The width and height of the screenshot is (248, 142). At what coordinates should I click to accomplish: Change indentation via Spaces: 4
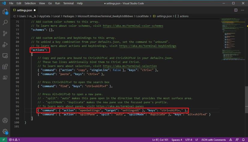(177, 140)
